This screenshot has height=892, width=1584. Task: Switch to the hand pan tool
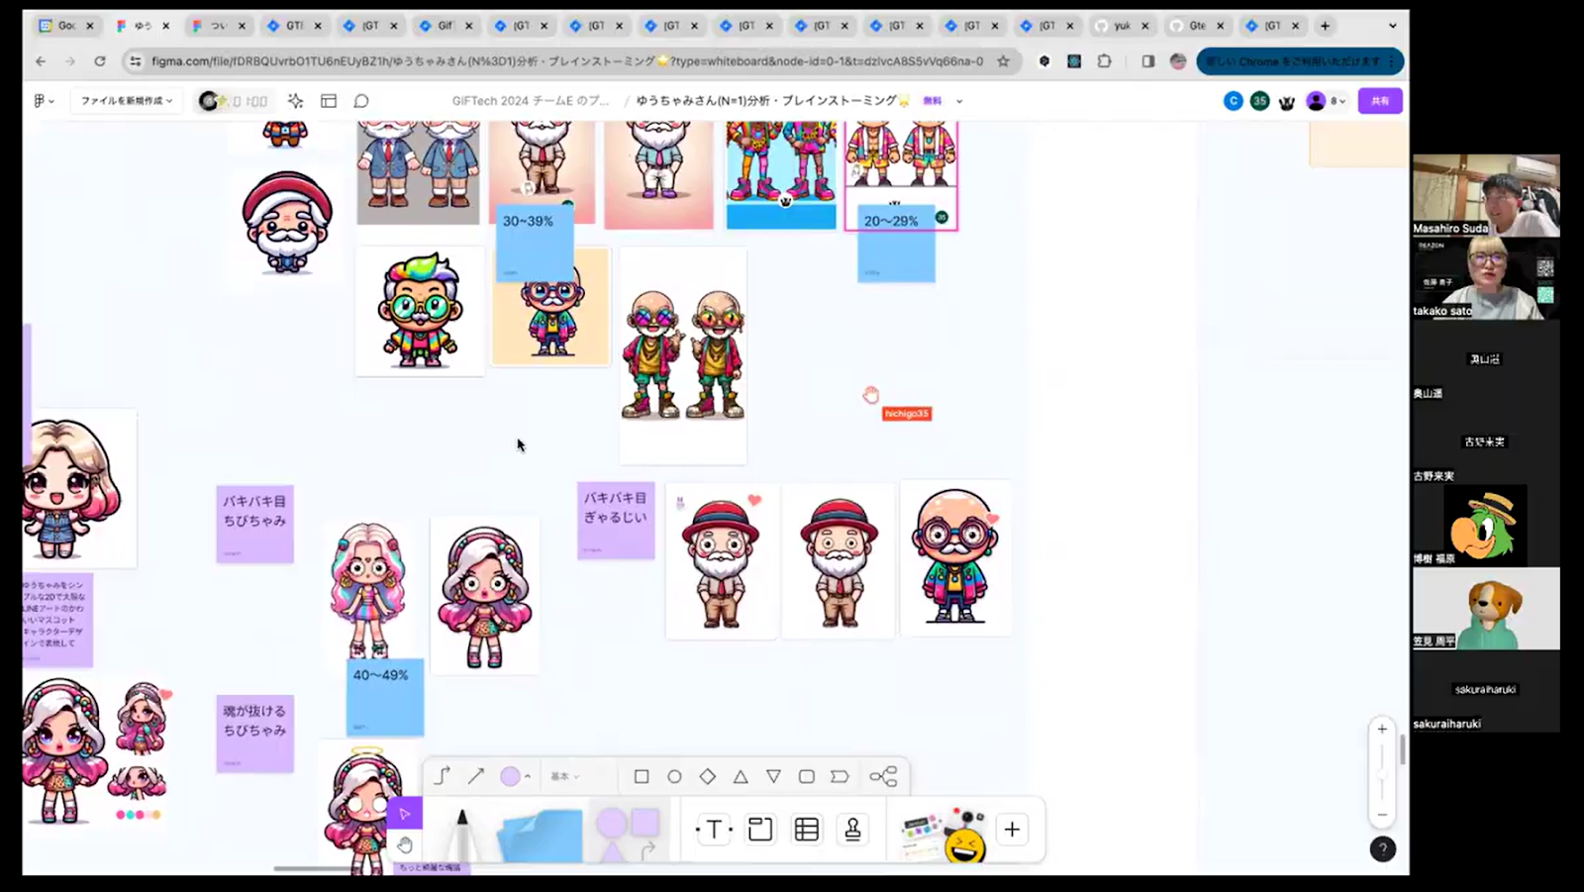pos(405,845)
